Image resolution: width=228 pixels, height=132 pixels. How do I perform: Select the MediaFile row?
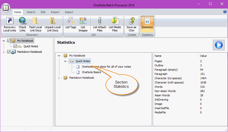190,112
